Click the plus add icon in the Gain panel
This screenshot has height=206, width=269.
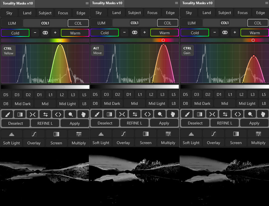pos(235,33)
